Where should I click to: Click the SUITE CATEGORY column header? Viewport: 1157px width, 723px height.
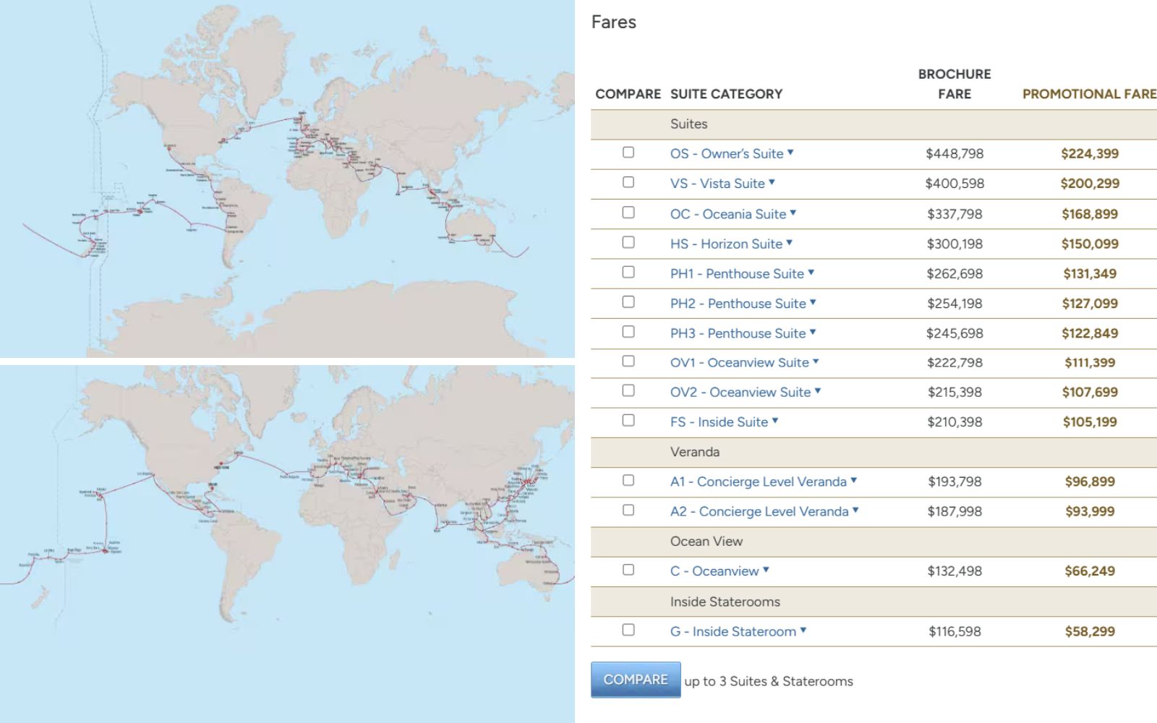coord(726,94)
